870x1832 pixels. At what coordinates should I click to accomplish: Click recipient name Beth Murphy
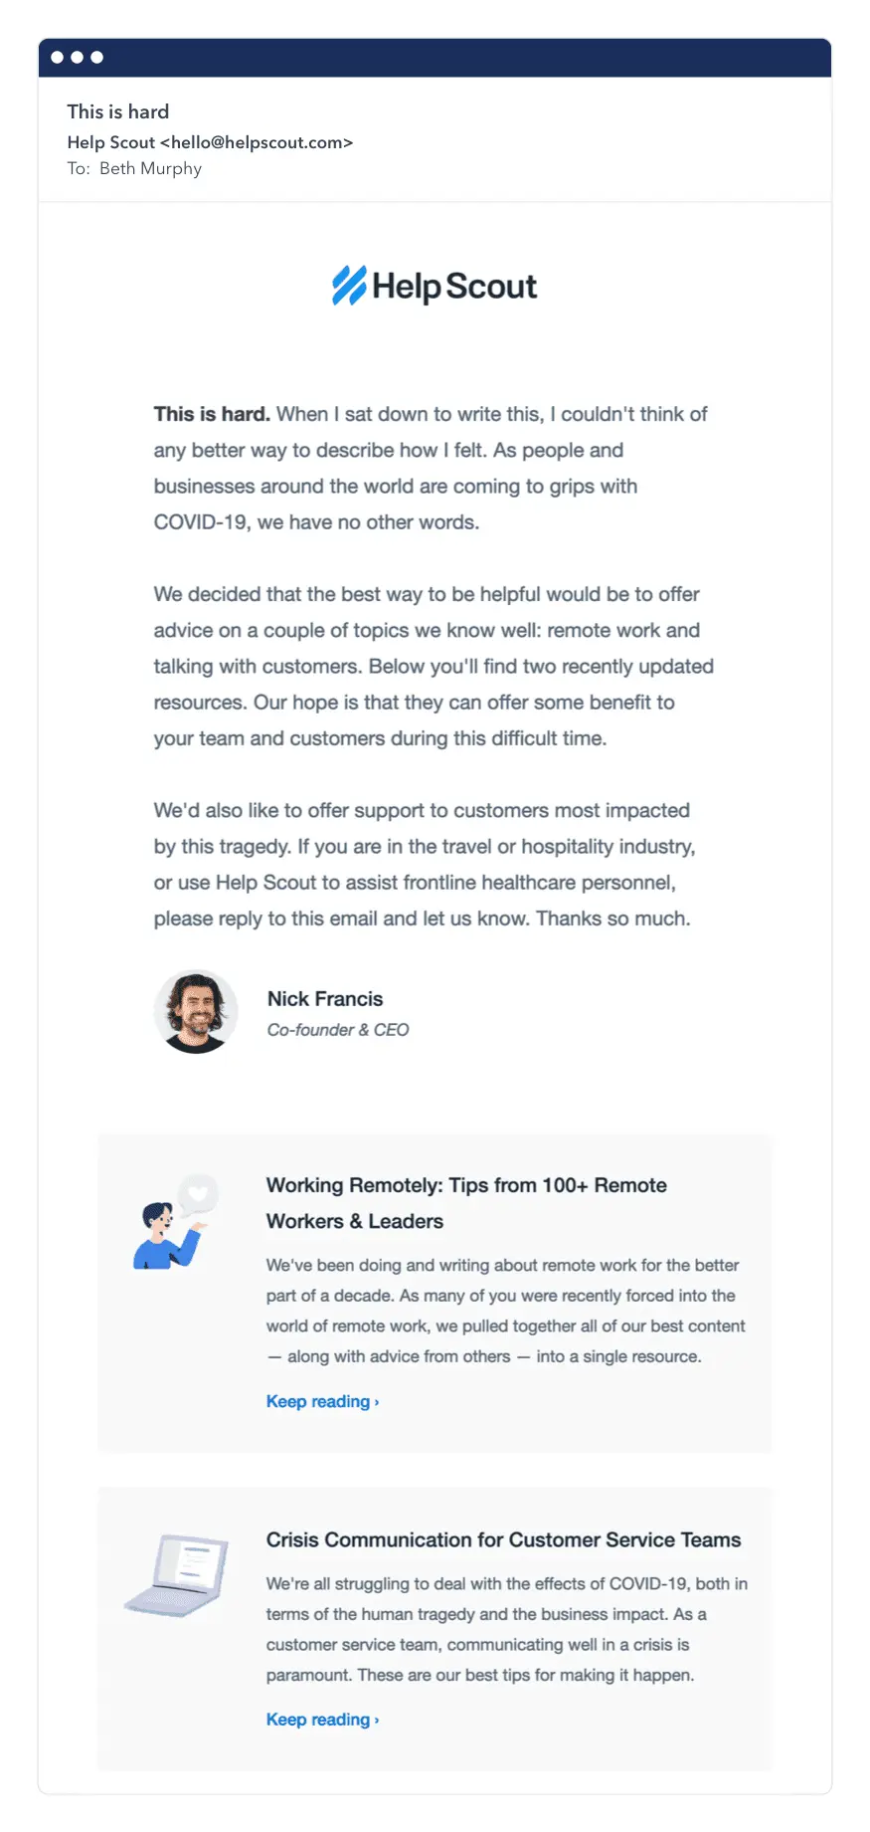click(150, 168)
